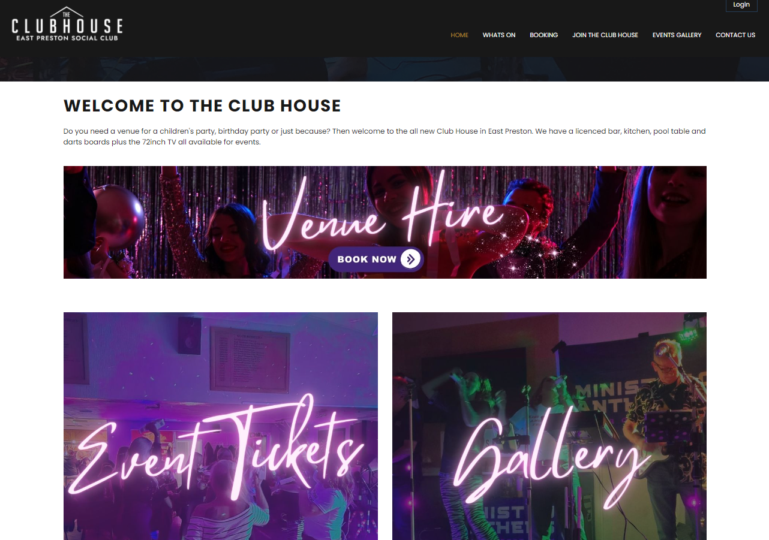Viewport: 769px width, 540px height.
Task: Open the Login button at top right
Action: (741, 5)
